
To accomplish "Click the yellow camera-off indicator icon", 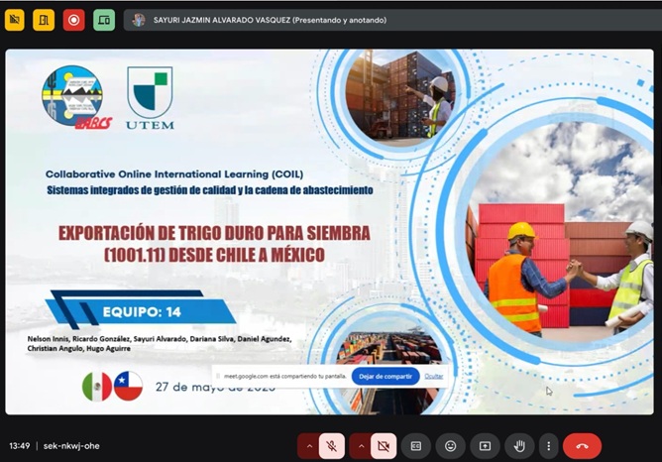I will [15, 20].
